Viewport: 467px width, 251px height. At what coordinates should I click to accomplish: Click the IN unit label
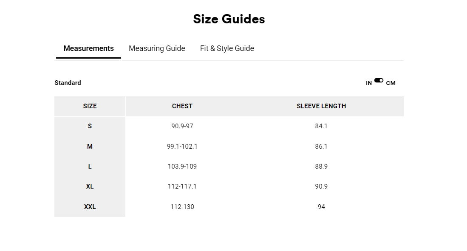point(368,83)
